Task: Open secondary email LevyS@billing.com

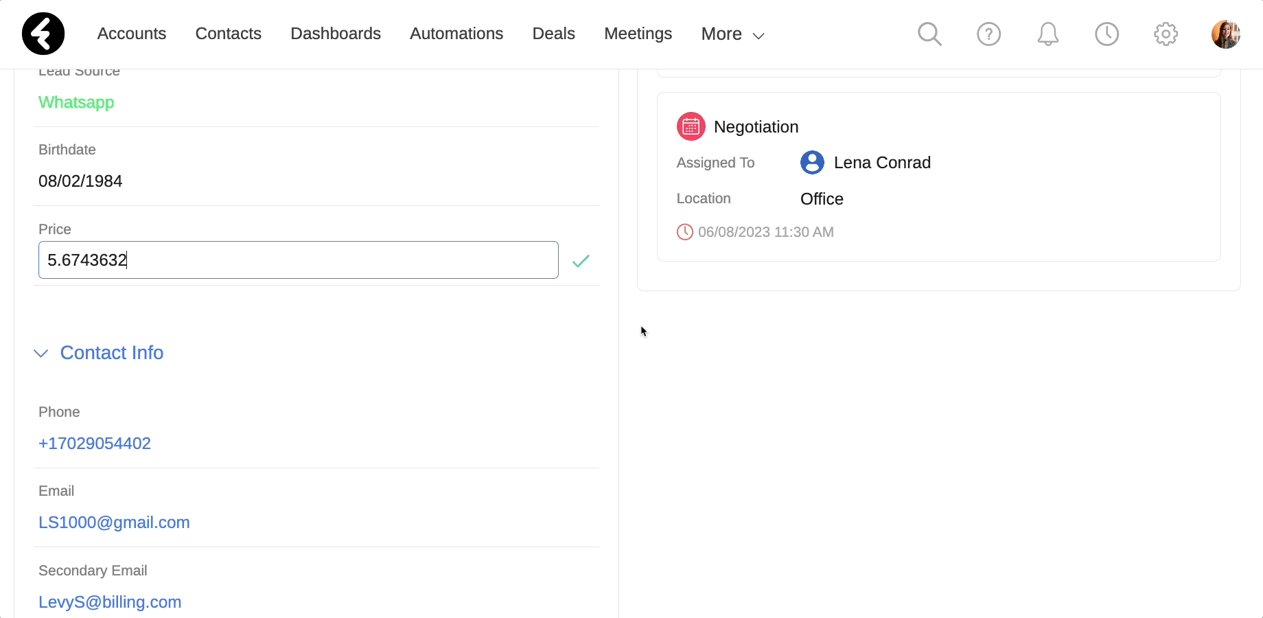Action: pos(110,602)
